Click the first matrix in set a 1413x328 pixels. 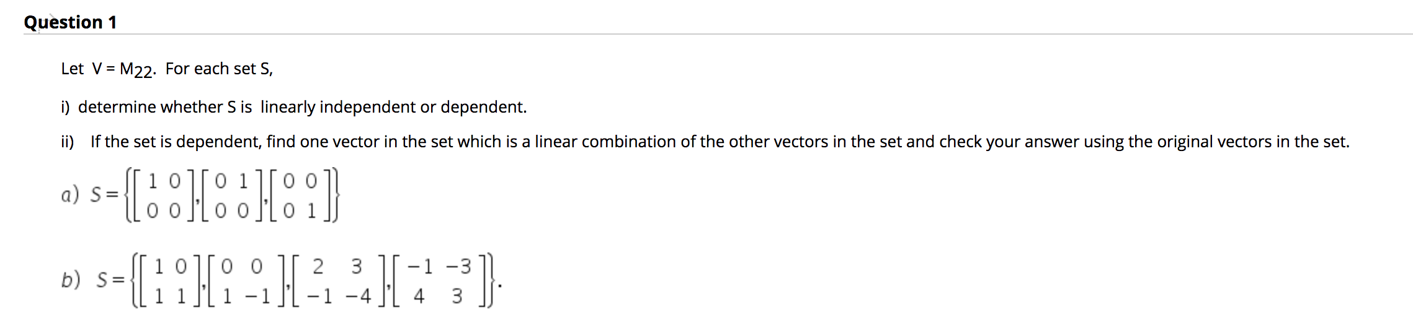click(x=164, y=196)
